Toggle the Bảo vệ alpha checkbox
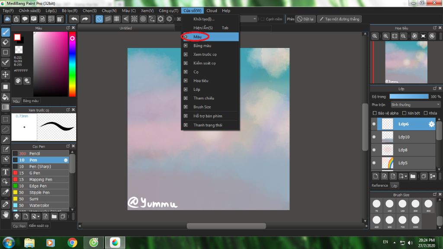This screenshot has width=443, height=249. click(375, 113)
